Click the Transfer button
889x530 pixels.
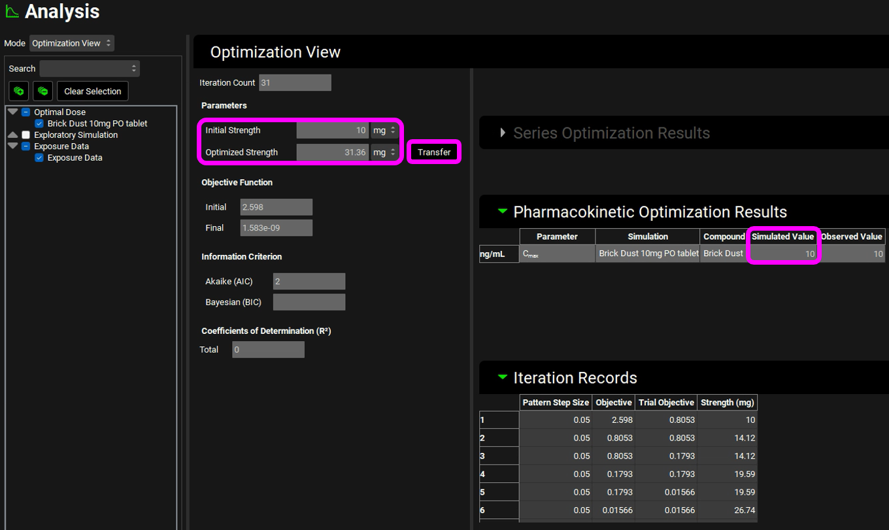tap(434, 152)
